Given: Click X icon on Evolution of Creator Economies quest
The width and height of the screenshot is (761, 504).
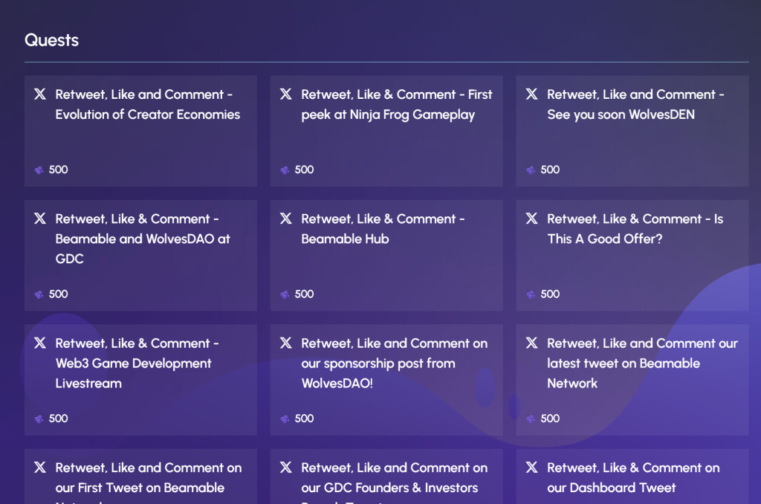Looking at the screenshot, I should (40, 94).
